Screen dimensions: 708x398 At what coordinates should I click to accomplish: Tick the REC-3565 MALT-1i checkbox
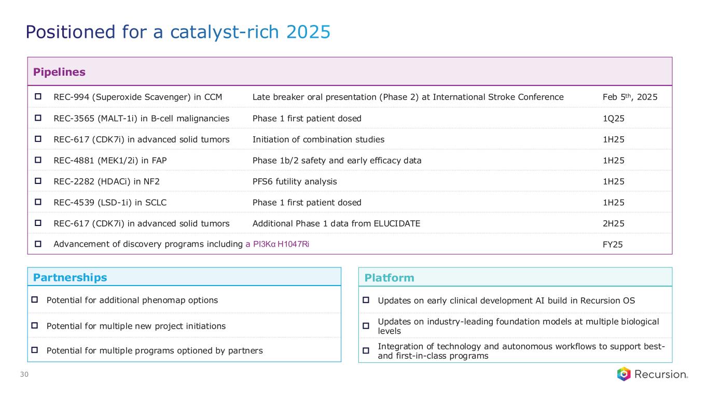pyautogui.click(x=38, y=118)
